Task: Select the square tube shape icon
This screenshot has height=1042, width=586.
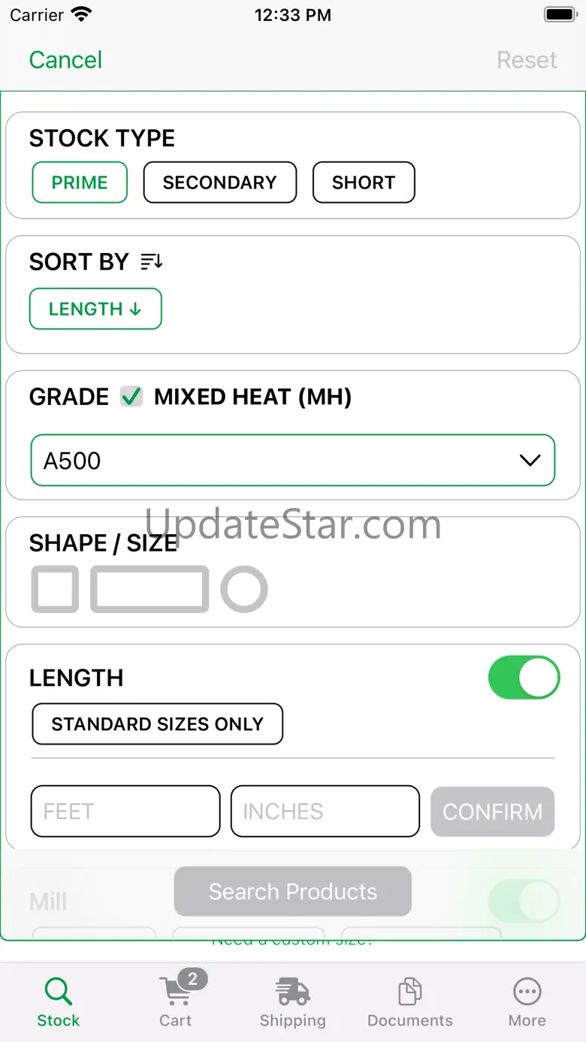Action: (x=55, y=590)
